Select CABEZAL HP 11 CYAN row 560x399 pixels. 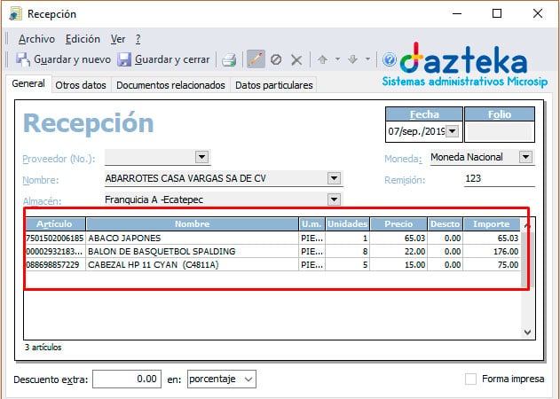[272, 265]
